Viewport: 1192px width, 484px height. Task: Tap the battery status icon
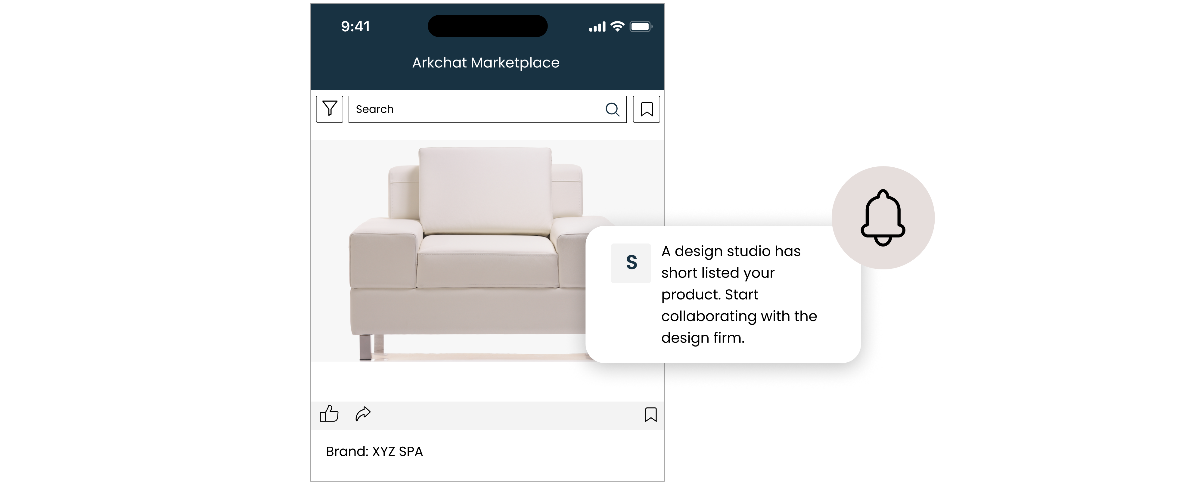pyautogui.click(x=641, y=26)
